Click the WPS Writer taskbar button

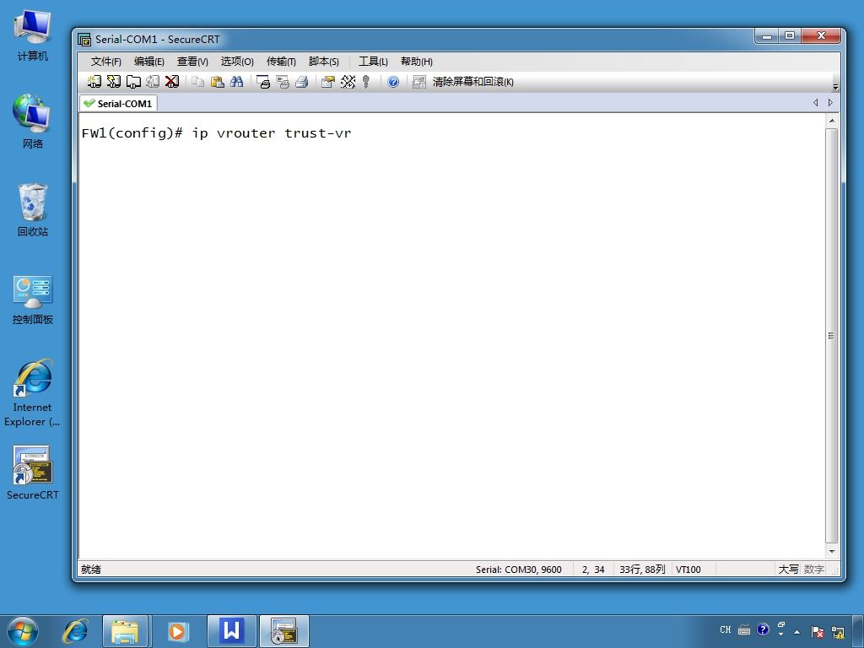231,631
